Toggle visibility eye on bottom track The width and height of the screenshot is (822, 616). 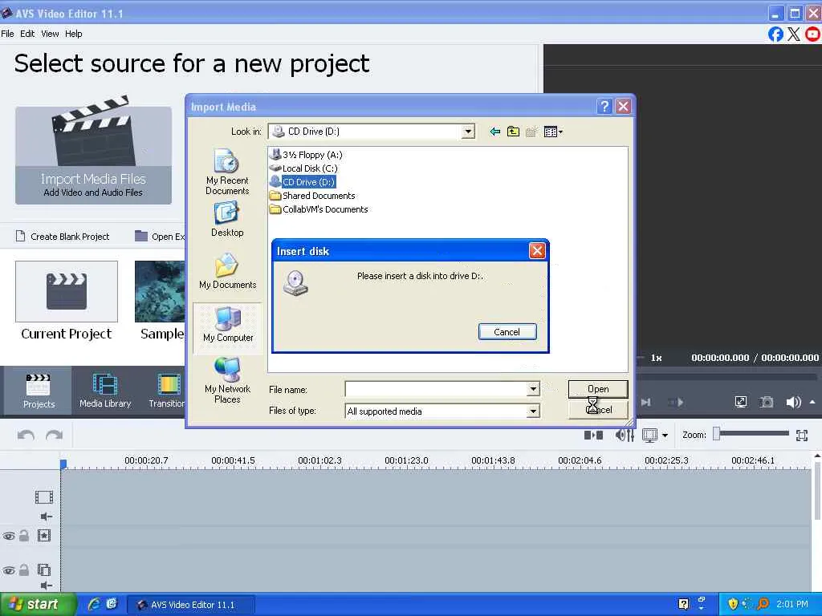click(9, 570)
